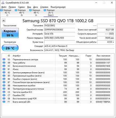This screenshot has width=116, height=118.
Task: Open the Файл menu
Action: (x=4, y=7)
